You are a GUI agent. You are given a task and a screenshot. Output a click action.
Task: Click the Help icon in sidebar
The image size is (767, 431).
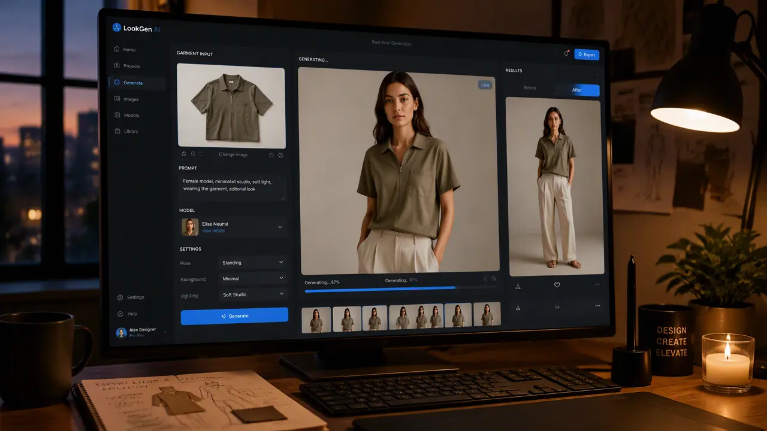point(120,314)
